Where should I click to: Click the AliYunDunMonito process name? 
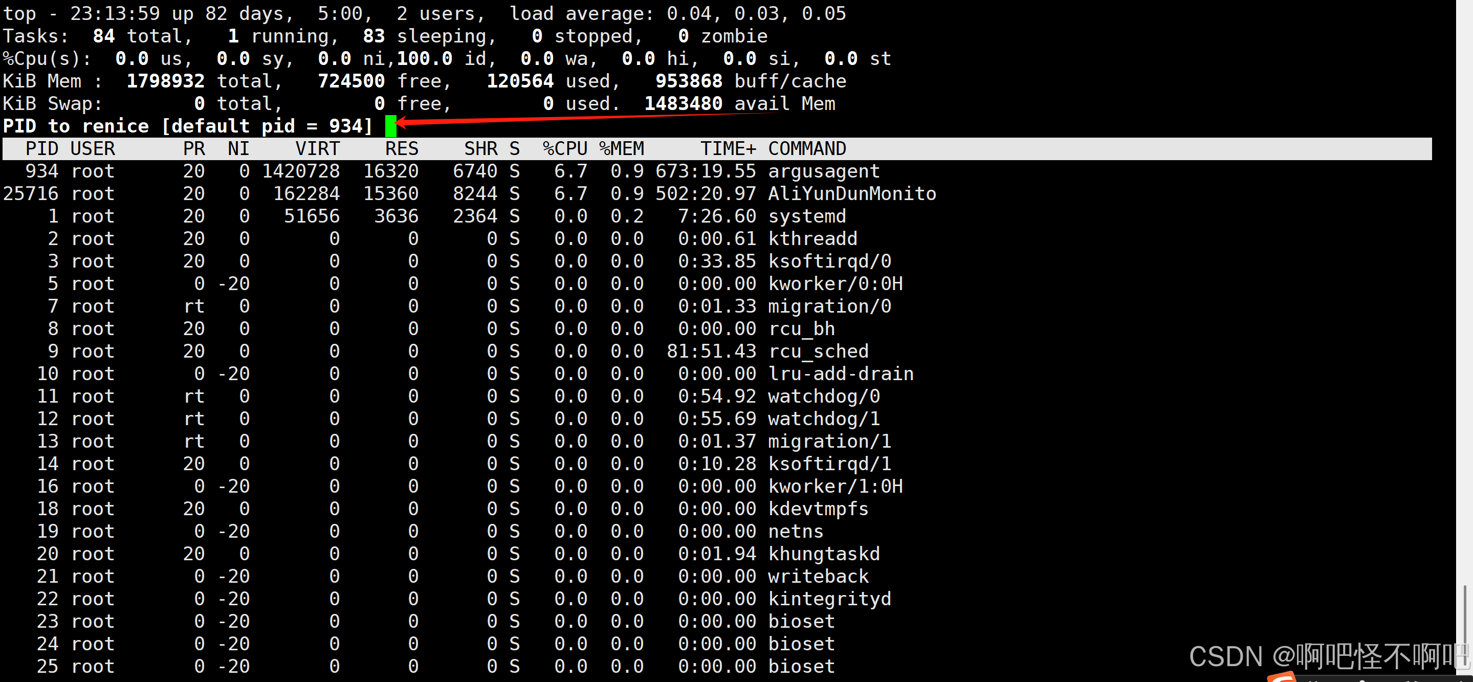(x=851, y=193)
